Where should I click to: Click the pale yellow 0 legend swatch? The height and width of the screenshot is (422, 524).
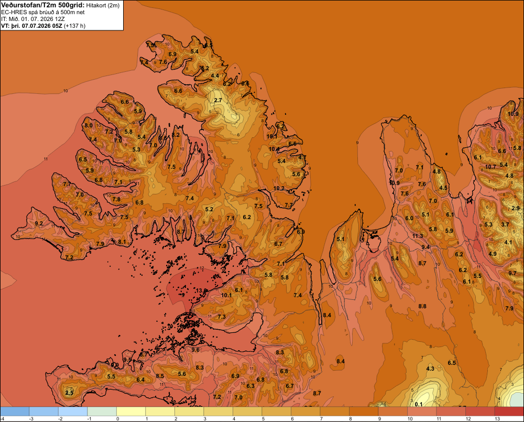coord(131,412)
